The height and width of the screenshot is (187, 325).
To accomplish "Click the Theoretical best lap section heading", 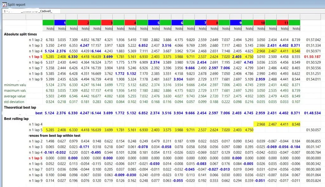I will click(20, 107).
